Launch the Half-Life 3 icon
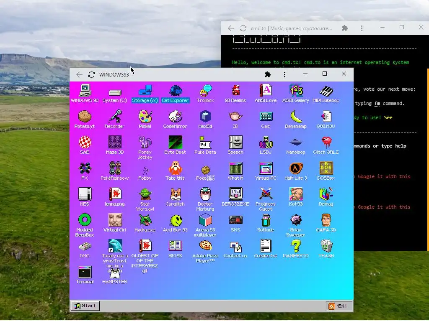The width and height of the screenshot is (429, 321). click(296, 168)
